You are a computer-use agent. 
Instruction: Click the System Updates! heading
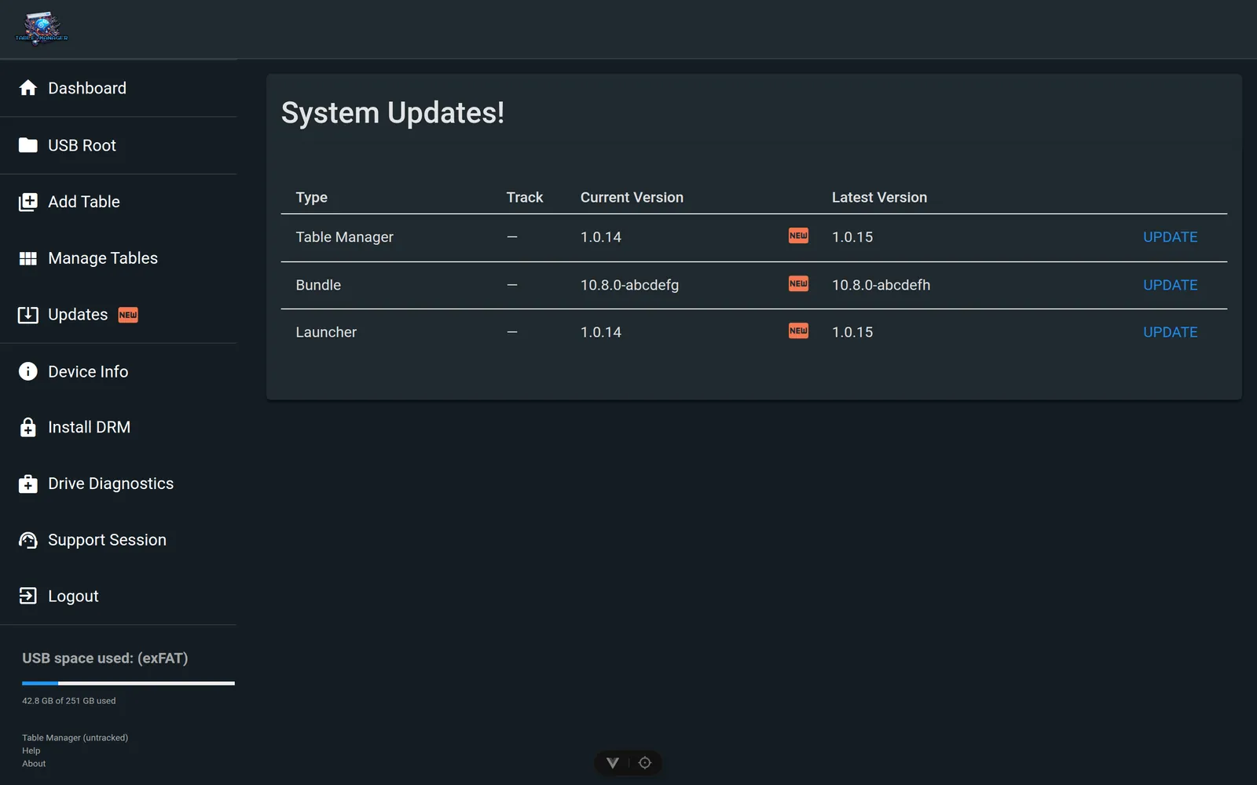(x=393, y=113)
